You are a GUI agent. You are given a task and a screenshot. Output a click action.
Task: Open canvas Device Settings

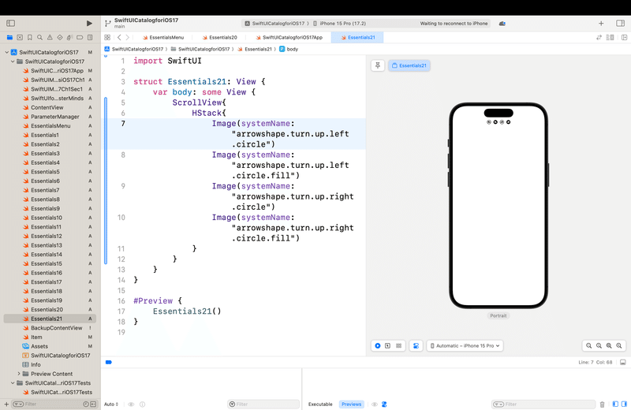[416, 345]
